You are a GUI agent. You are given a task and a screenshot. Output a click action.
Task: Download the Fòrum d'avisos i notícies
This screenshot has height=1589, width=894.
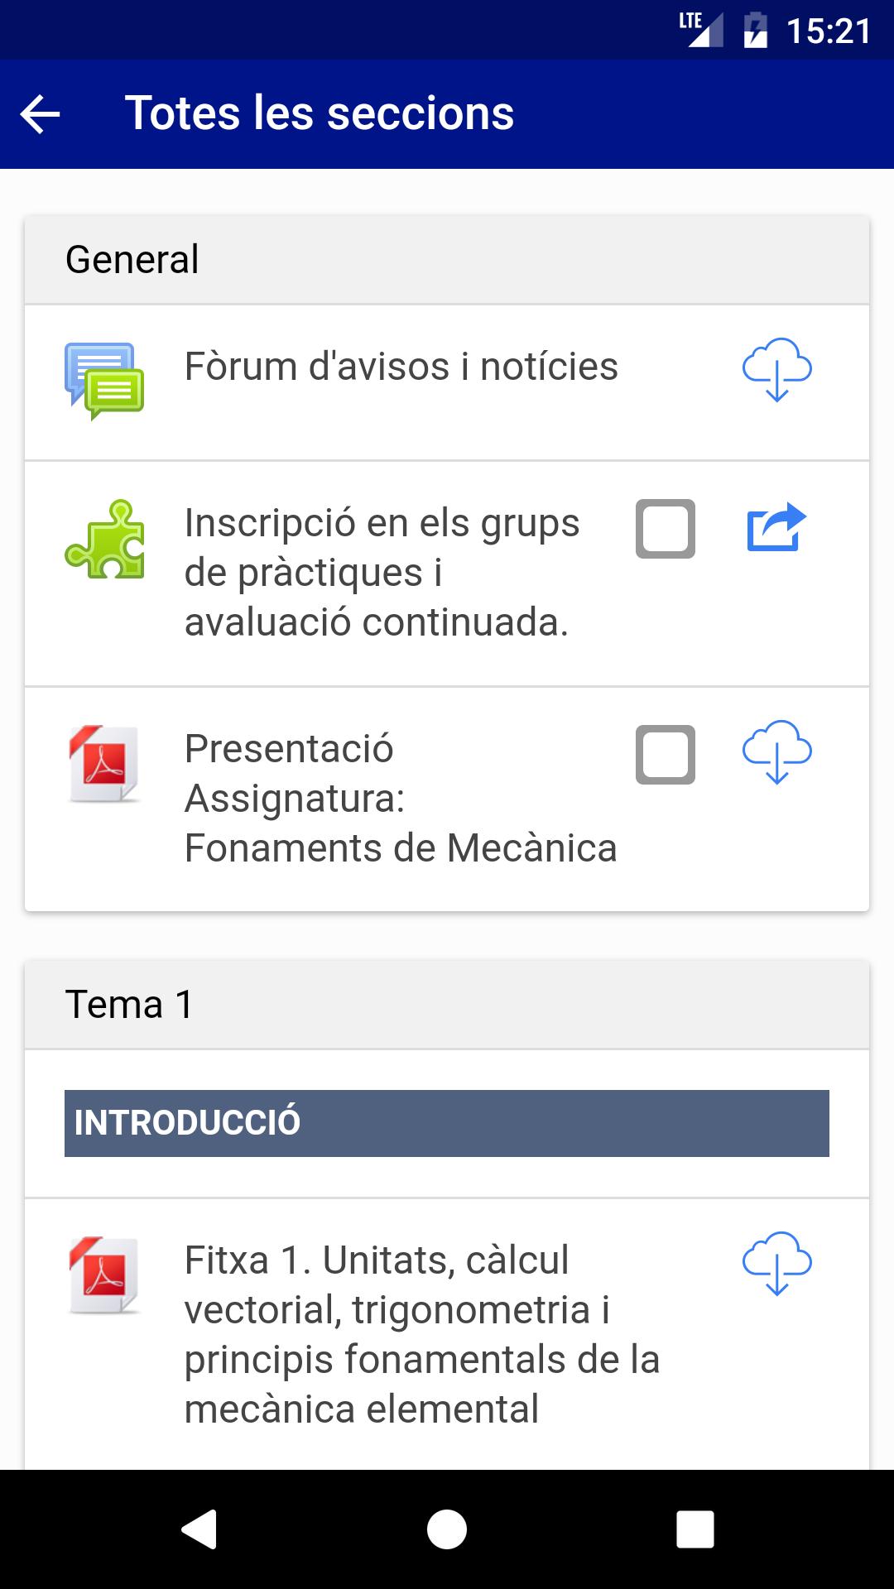(x=776, y=369)
